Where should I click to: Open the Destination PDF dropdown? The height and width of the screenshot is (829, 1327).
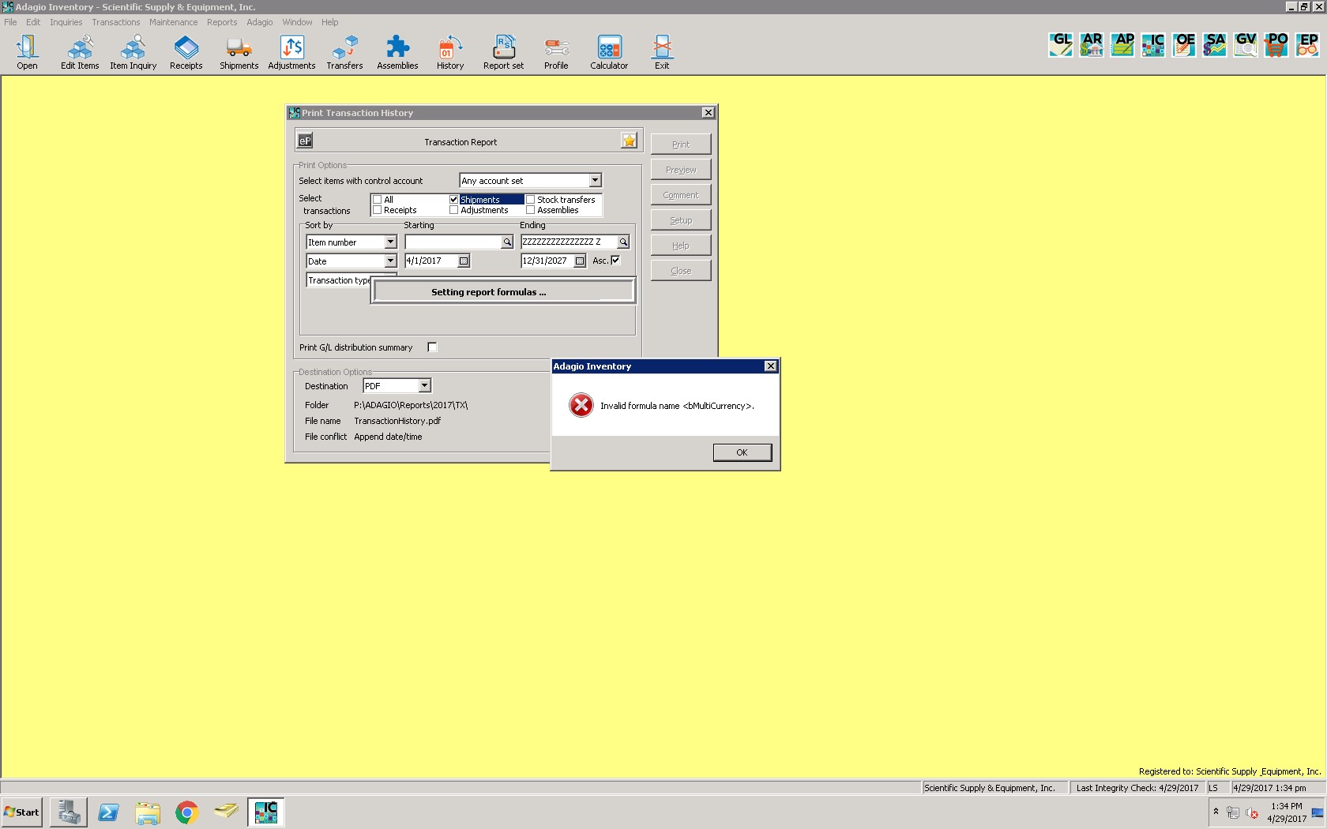(424, 386)
